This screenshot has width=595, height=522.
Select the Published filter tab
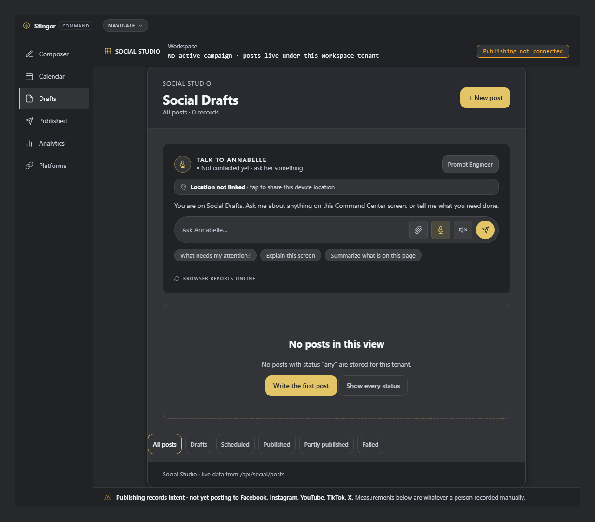click(277, 444)
